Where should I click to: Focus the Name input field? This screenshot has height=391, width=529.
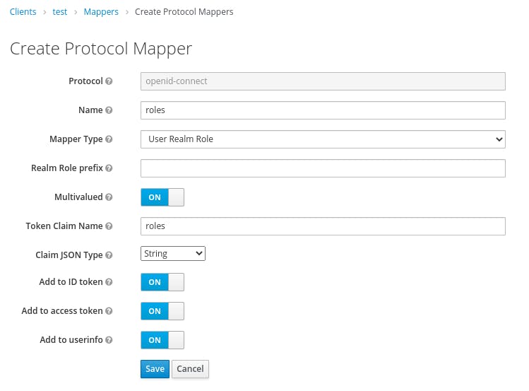(x=323, y=110)
